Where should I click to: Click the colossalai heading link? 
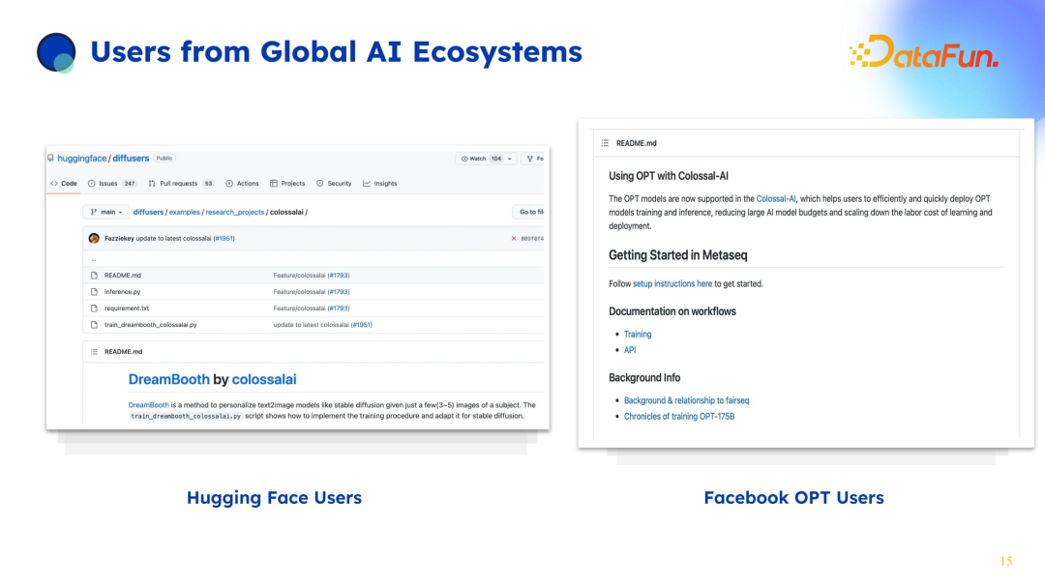coord(264,379)
